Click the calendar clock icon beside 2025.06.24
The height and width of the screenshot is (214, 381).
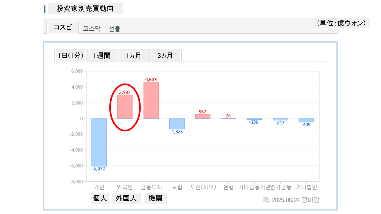[266, 200]
